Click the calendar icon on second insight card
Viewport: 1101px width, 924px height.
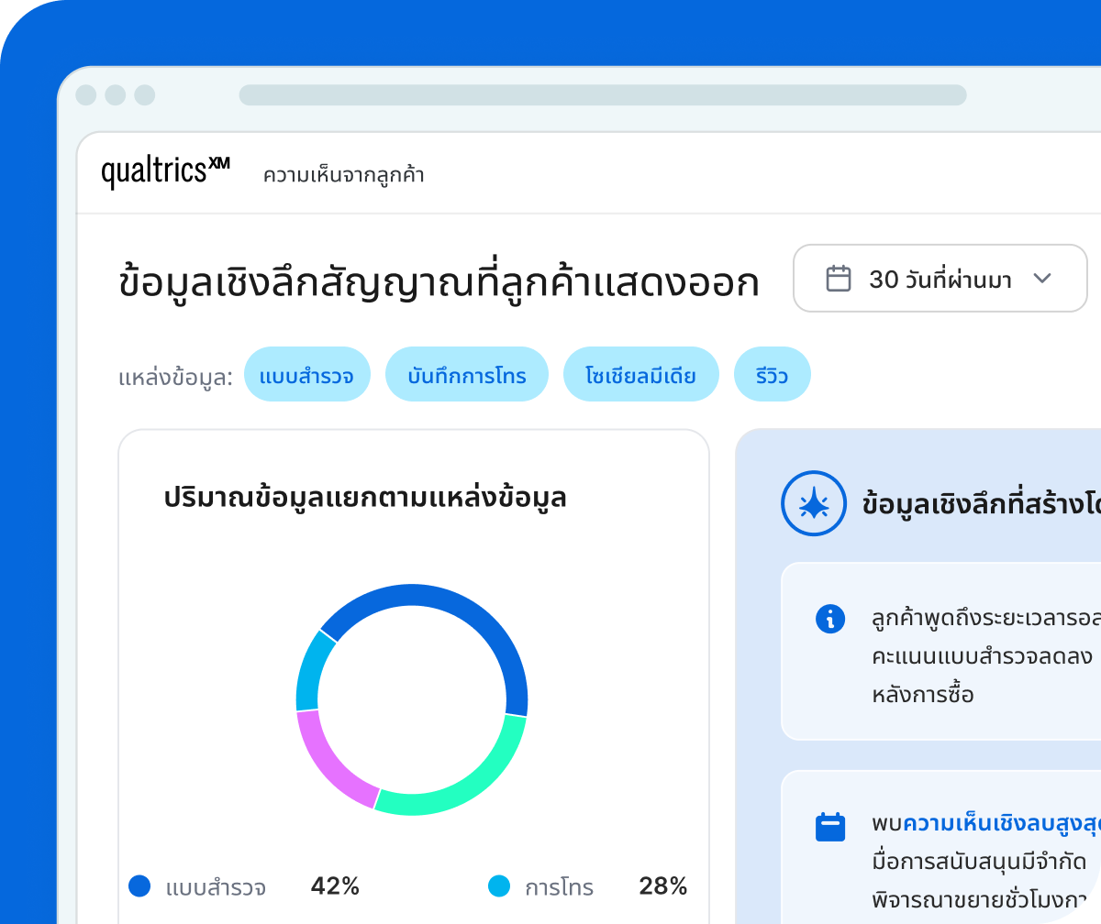(830, 827)
